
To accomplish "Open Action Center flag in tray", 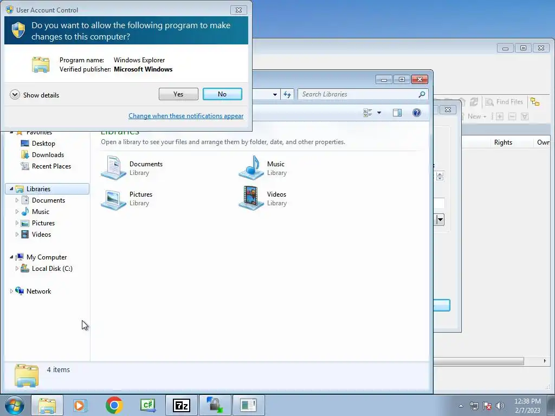I will (487, 406).
